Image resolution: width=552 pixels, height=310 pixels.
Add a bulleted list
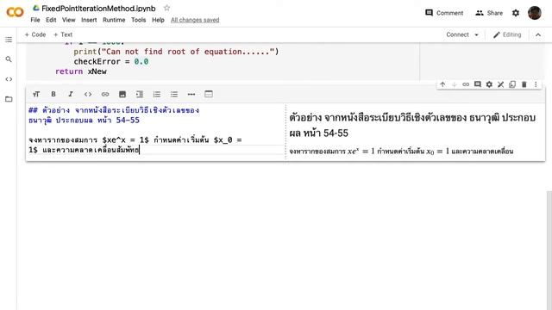pyautogui.click(x=174, y=94)
